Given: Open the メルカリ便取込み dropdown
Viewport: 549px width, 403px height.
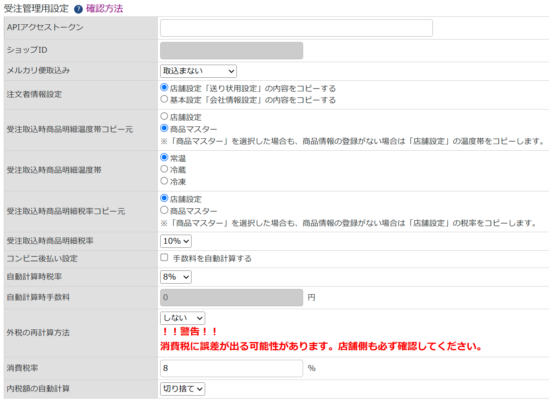Looking at the screenshot, I should coord(198,71).
